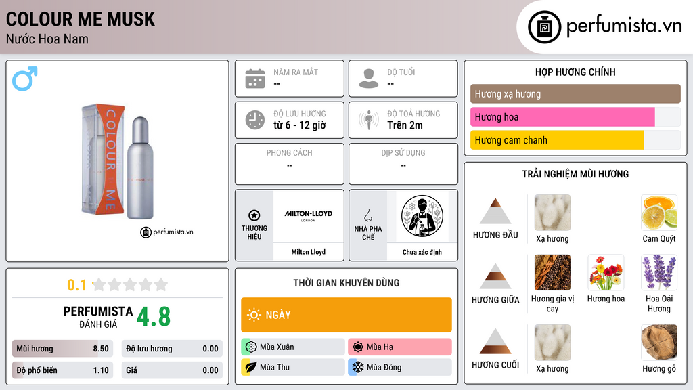
Task: Click the 'Trên 2m' sillage value
Action: coord(405,125)
